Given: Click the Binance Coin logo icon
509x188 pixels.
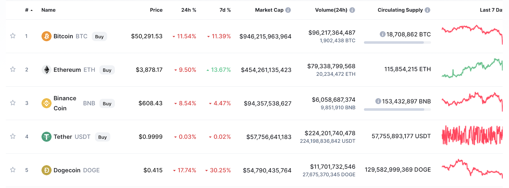Looking at the screenshot, I should click(x=46, y=103).
